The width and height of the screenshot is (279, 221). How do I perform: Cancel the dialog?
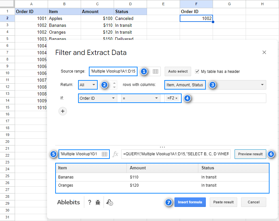(254, 202)
